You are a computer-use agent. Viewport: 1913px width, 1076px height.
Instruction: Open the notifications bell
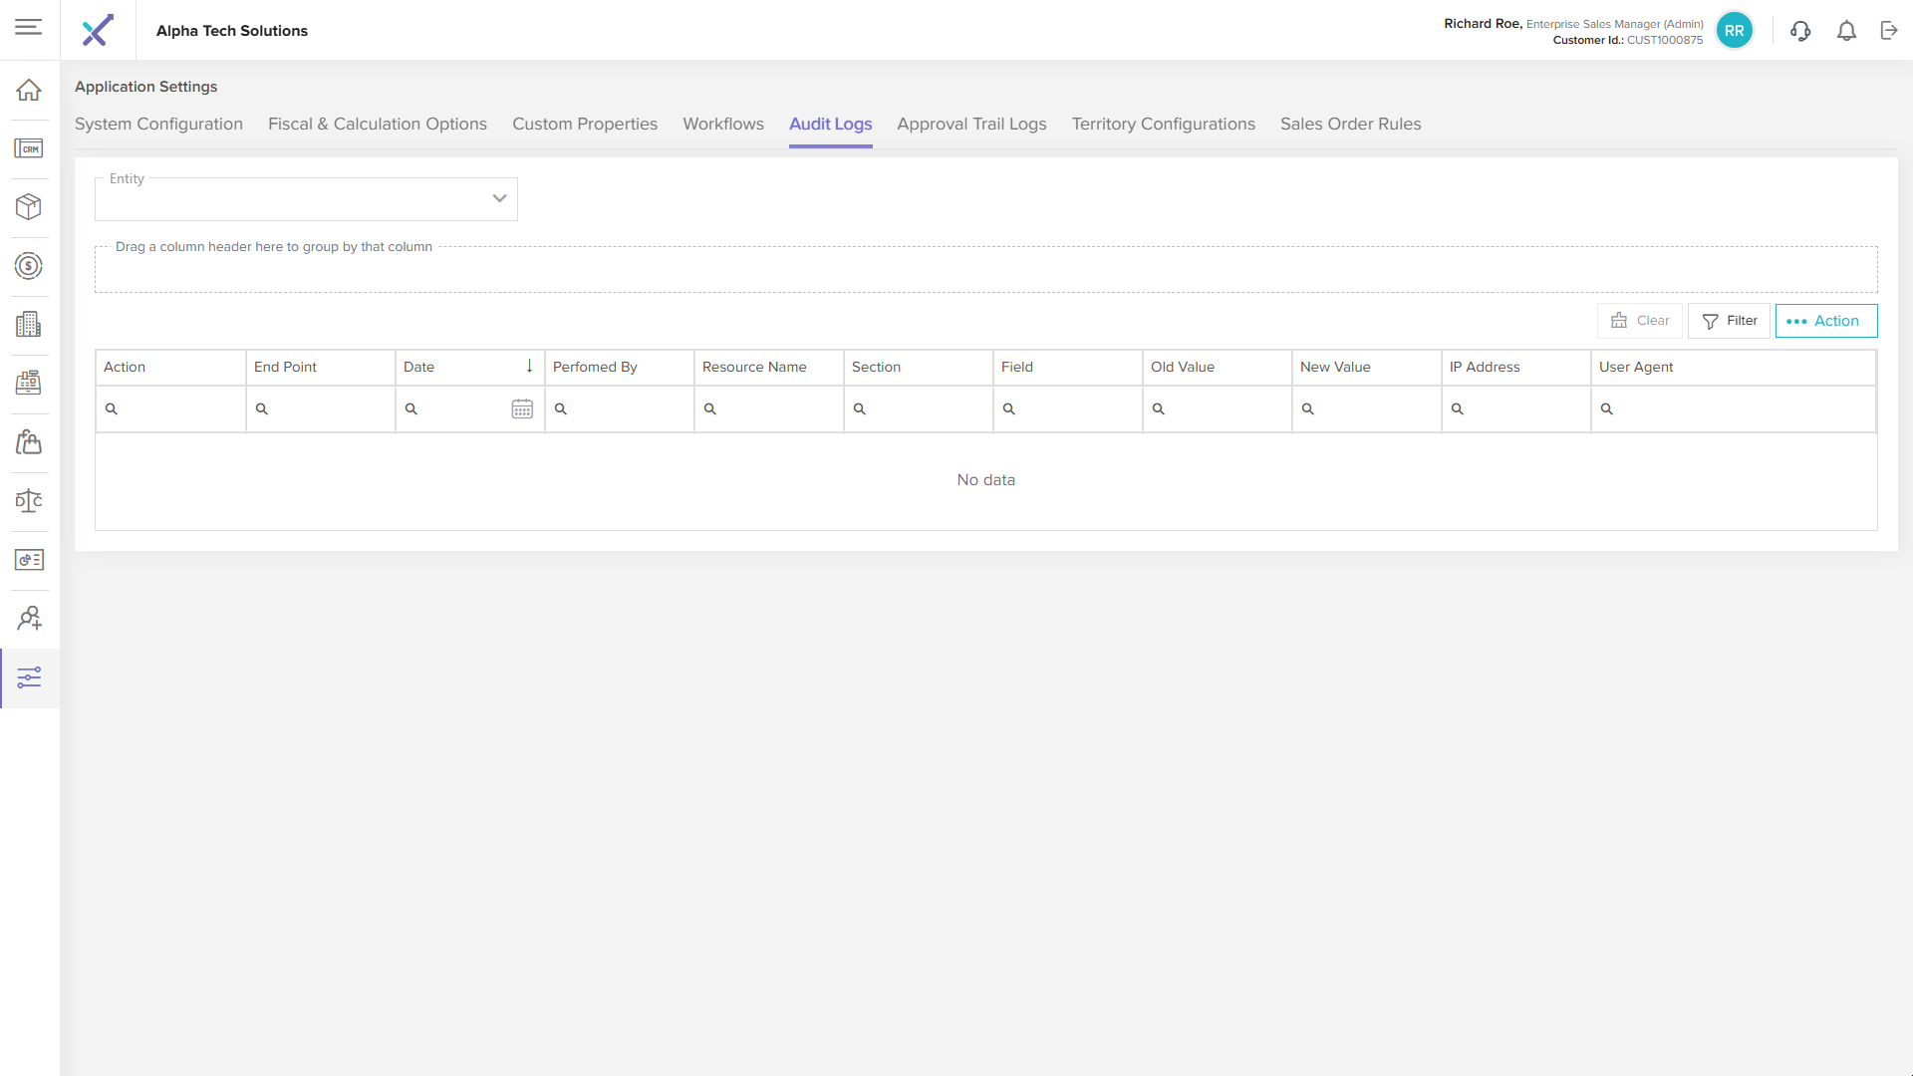(1846, 31)
